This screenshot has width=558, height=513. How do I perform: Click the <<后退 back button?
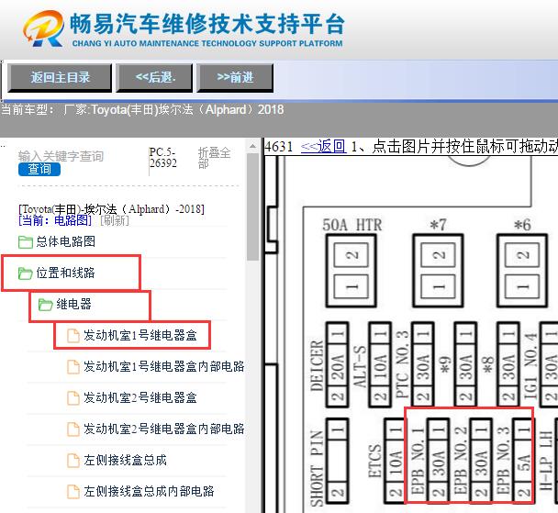tap(154, 78)
